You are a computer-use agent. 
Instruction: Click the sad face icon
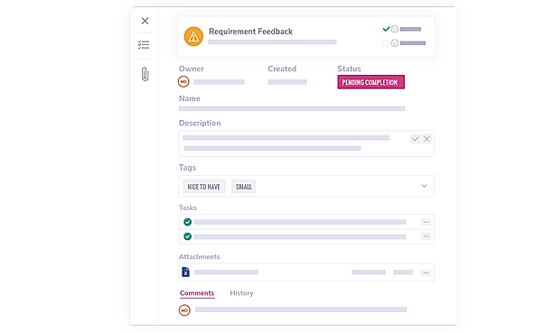pos(395,43)
